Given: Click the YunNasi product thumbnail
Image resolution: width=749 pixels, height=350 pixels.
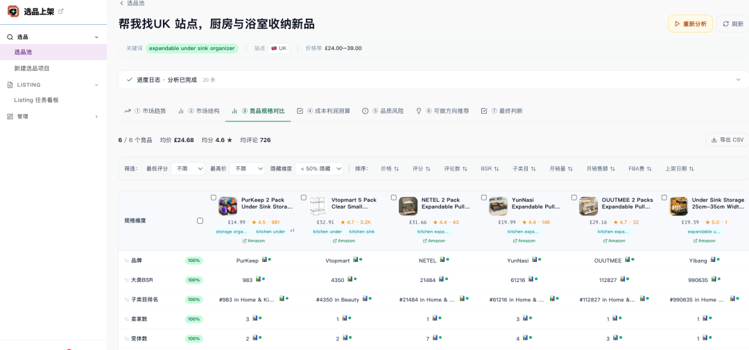Looking at the screenshot, I should pos(498,207).
